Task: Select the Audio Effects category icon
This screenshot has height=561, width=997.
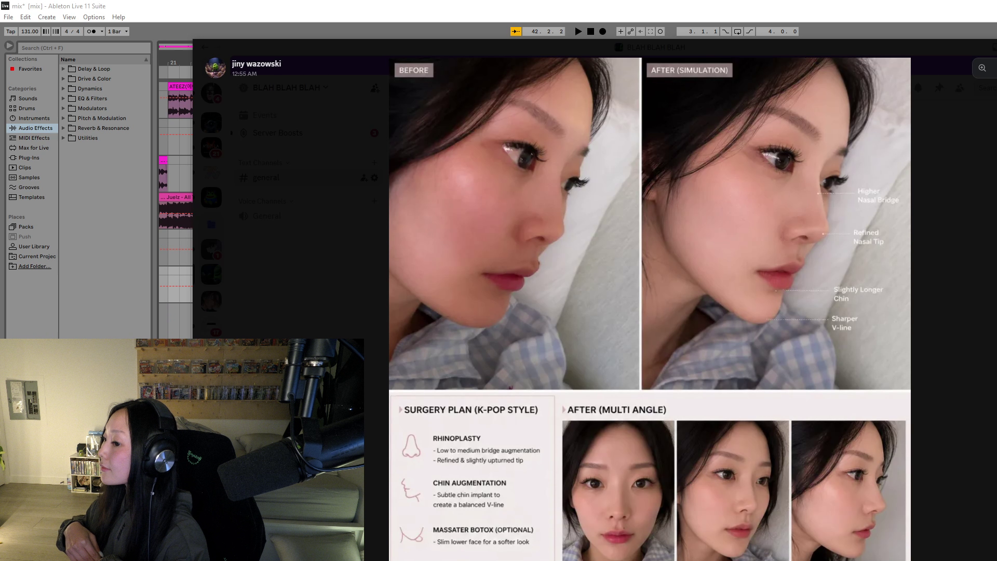Action: click(x=13, y=128)
